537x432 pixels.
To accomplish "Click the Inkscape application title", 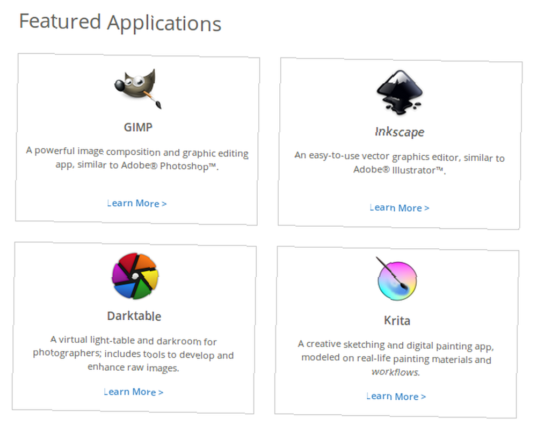I will [x=400, y=132].
